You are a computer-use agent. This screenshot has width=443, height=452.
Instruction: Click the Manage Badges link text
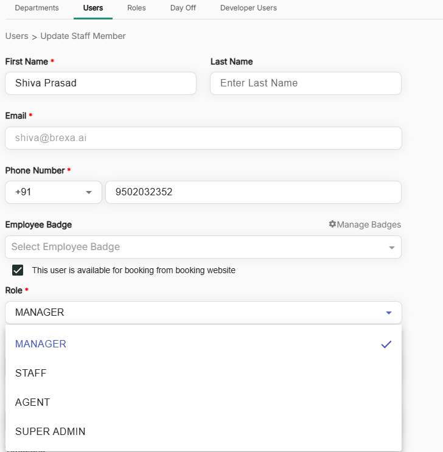tap(369, 224)
